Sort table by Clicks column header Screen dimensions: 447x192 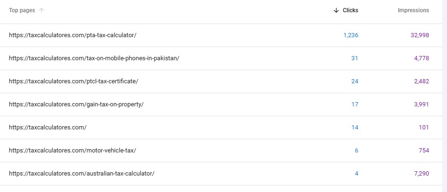(x=350, y=10)
